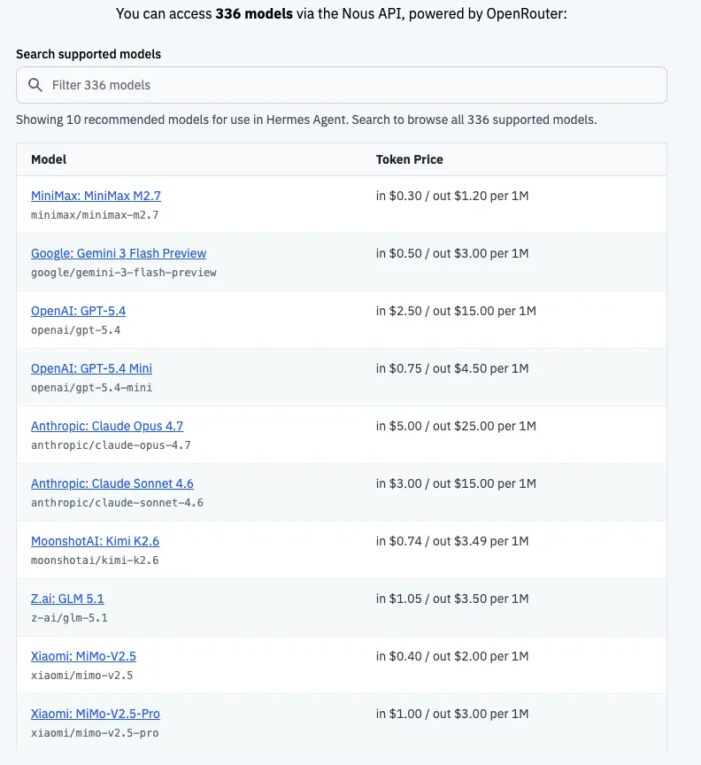Open the Anthropic: Claude Opus 4.7 link

click(107, 426)
